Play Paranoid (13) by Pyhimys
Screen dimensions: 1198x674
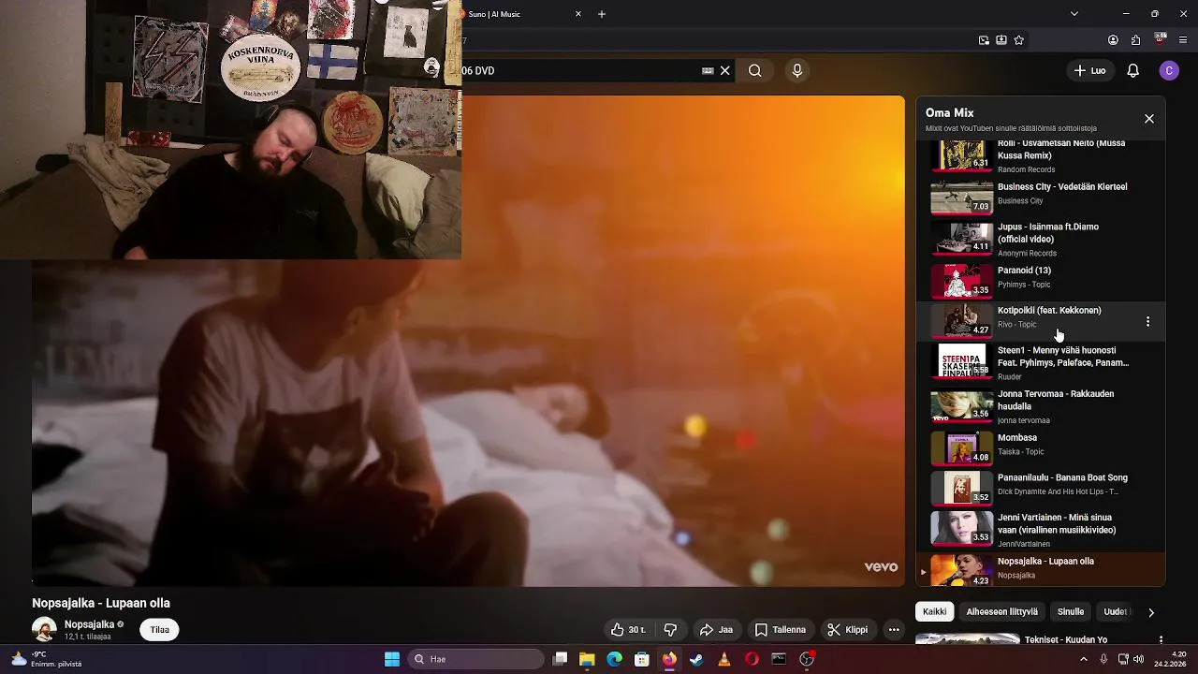[1041, 279]
